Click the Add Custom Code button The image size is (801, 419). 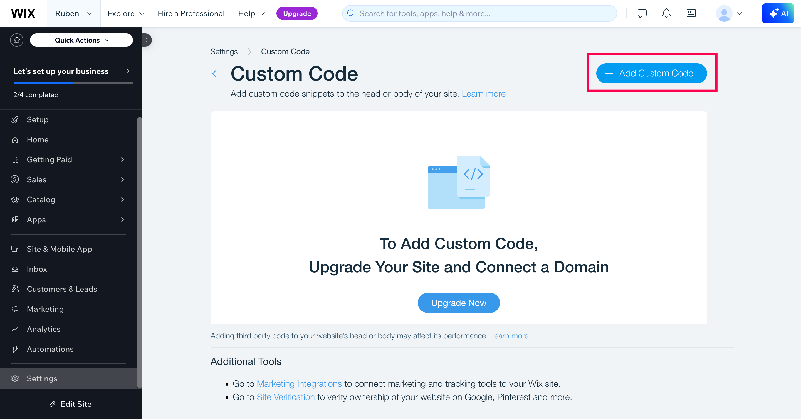click(651, 73)
